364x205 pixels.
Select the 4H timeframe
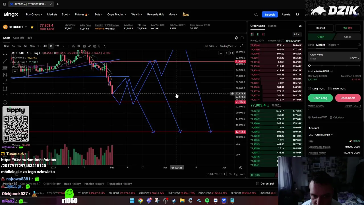pos(45,46)
